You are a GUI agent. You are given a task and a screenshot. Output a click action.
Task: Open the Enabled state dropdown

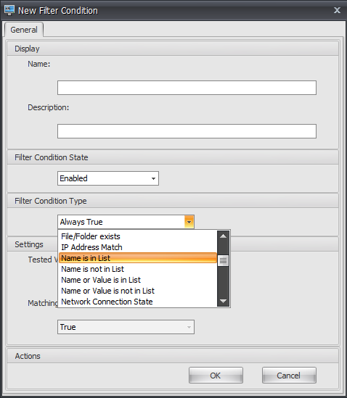pos(108,178)
